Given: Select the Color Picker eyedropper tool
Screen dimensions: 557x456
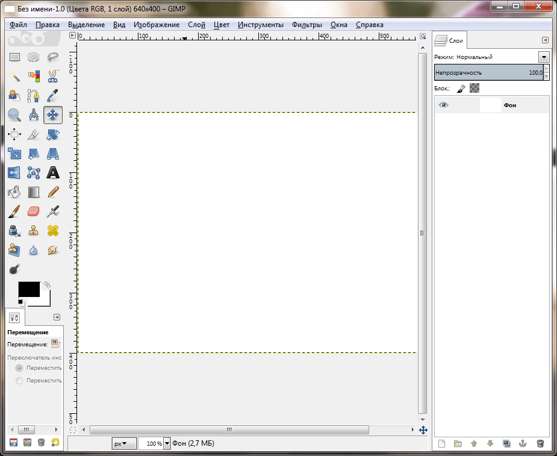Looking at the screenshot, I should coord(53,95).
